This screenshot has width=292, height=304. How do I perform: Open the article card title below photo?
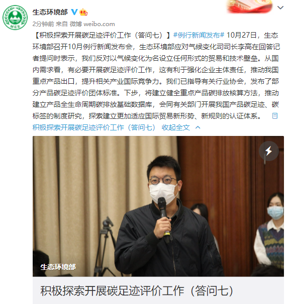[137, 291]
